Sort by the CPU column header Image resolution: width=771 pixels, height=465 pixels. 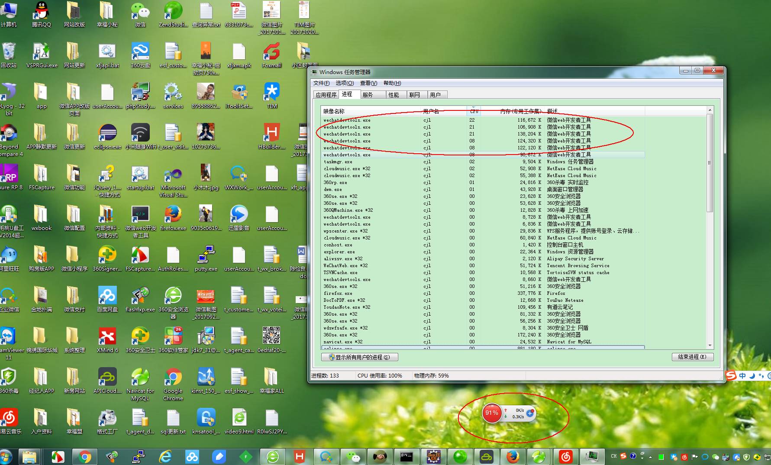click(x=474, y=111)
